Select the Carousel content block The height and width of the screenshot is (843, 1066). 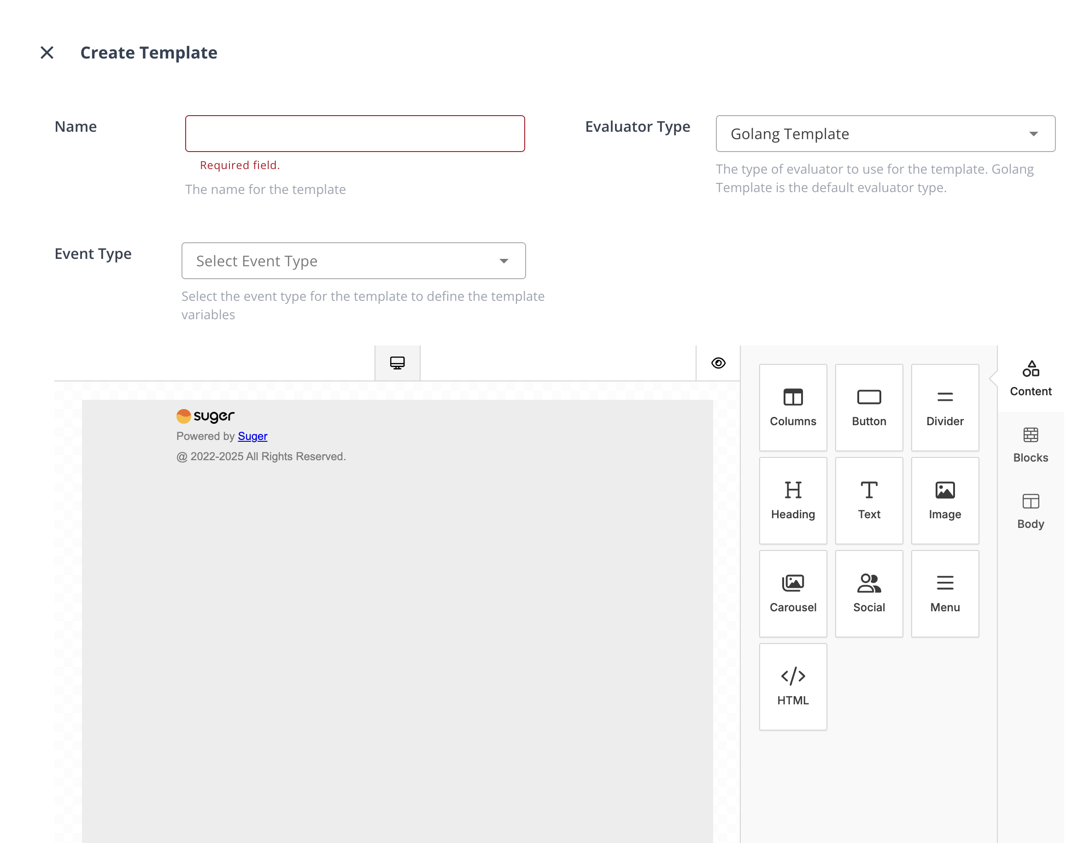(793, 593)
